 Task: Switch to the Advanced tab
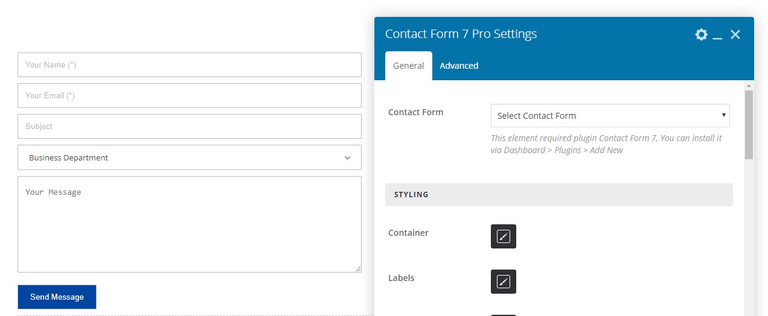pyautogui.click(x=459, y=66)
